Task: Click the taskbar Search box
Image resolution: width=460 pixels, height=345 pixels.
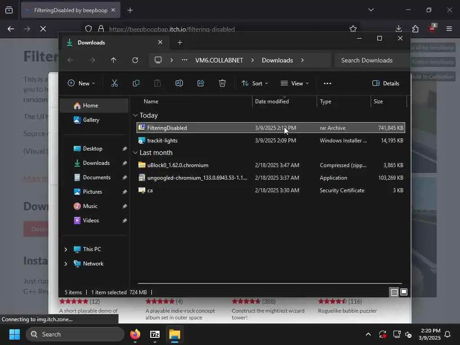Action: pos(75,334)
